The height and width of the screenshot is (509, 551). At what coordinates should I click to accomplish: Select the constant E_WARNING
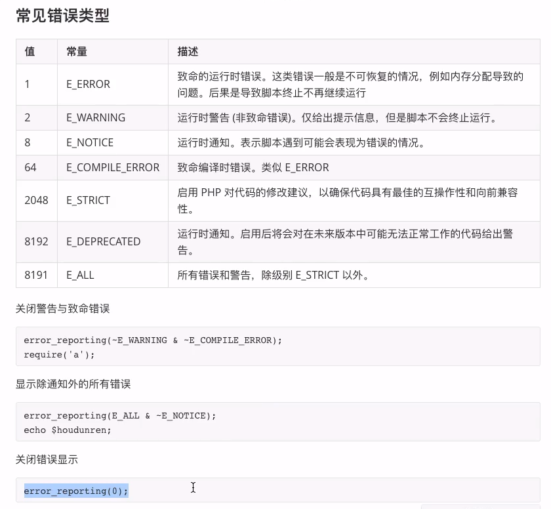point(96,117)
